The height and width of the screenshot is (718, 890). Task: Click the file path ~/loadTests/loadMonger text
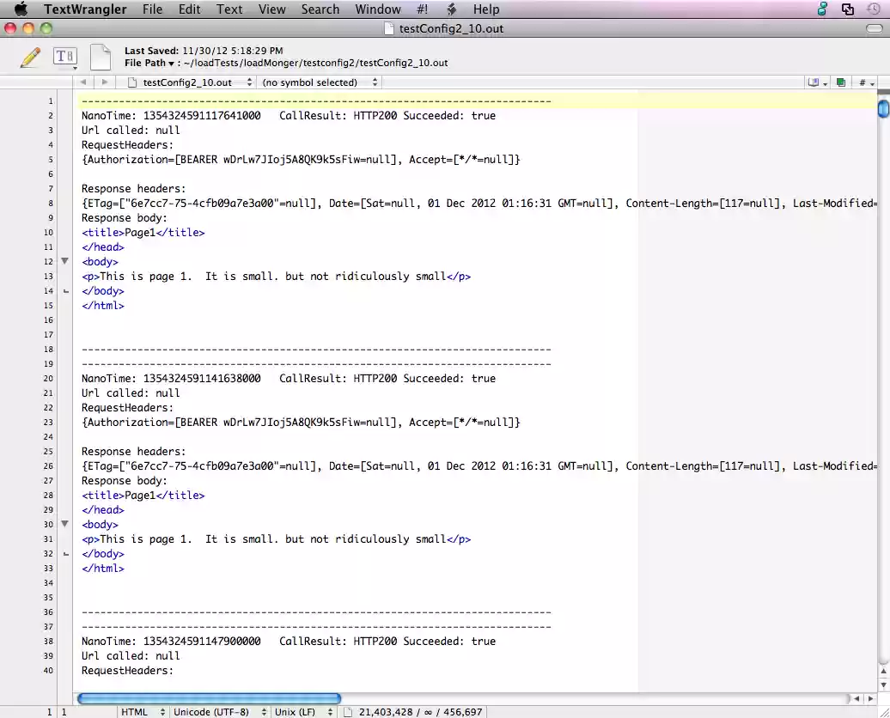(x=315, y=63)
